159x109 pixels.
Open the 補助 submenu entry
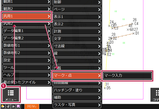pos(77,98)
